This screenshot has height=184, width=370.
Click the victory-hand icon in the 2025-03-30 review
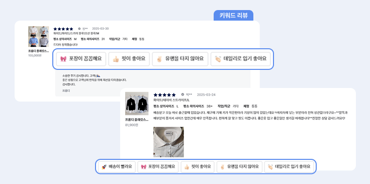pos(159,59)
